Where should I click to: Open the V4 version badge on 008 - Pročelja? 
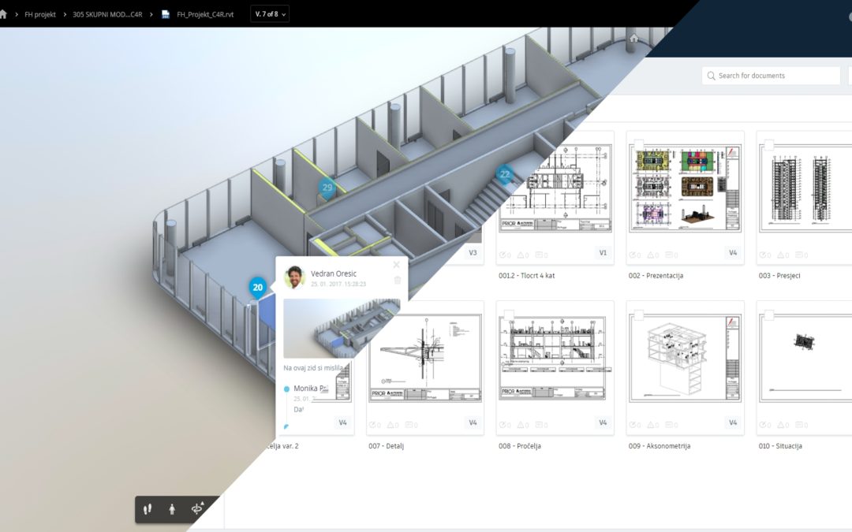[x=603, y=422]
